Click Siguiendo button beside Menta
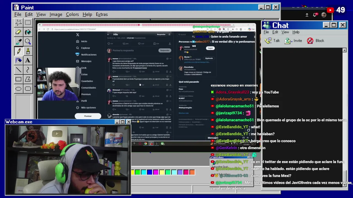This screenshot has width=353, height=198. (x=209, y=58)
